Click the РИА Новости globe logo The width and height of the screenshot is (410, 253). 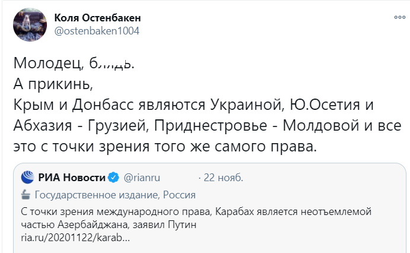pos(28,177)
